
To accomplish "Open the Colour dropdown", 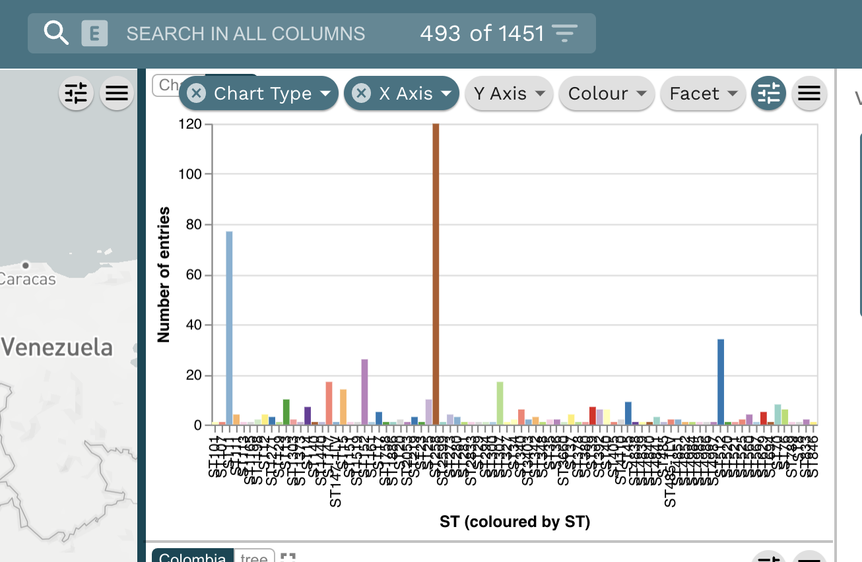I will point(607,94).
